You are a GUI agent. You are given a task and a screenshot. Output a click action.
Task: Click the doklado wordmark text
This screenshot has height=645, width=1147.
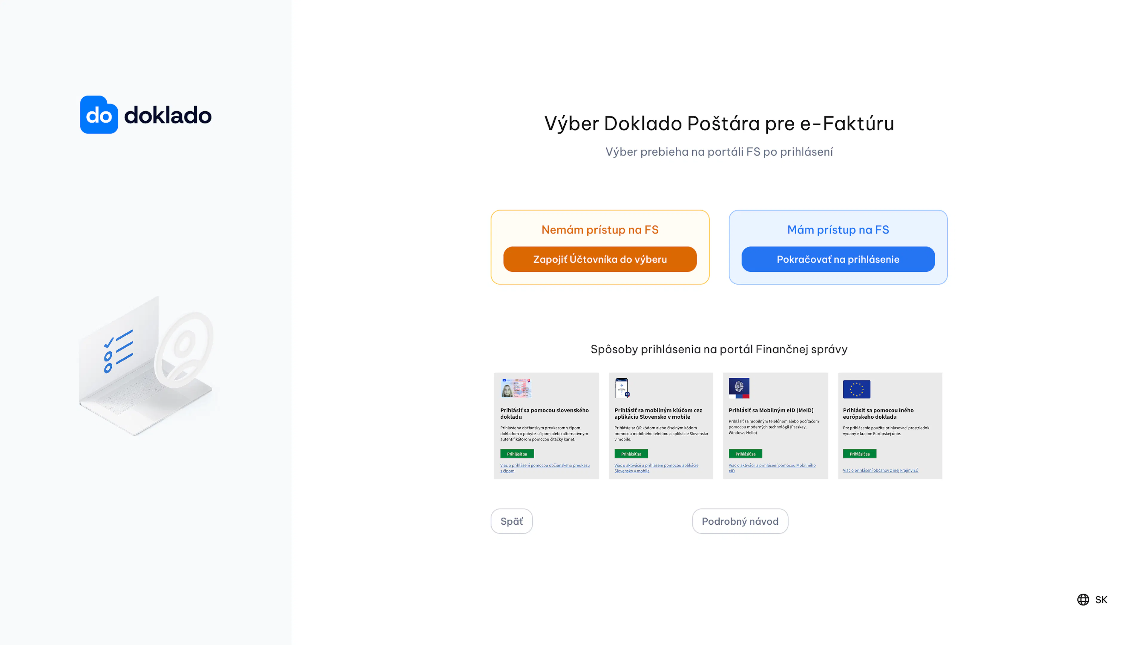[168, 115]
